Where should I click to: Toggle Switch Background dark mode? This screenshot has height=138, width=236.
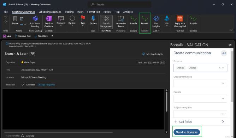tap(106, 22)
